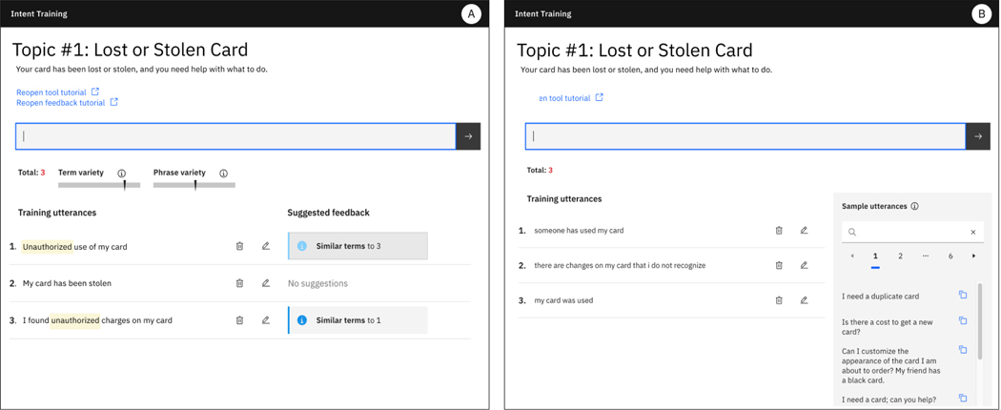
Task: Click "Suggested feedback" heading
Action: [x=328, y=213]
